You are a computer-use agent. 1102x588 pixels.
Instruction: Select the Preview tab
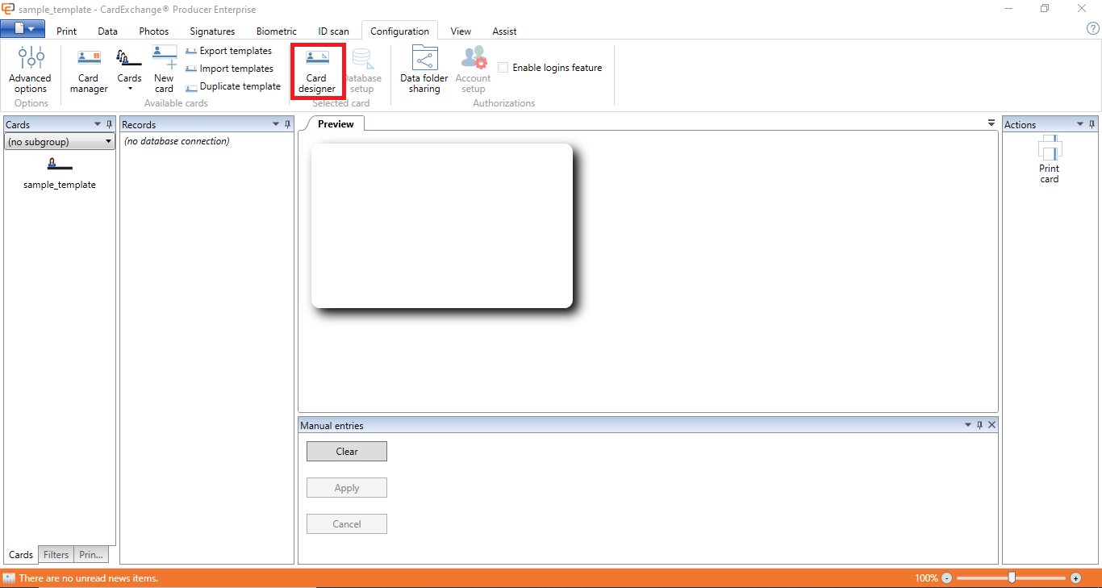(336, 123)
